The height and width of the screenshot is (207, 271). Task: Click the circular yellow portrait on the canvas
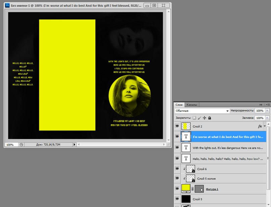click(130, 96)
